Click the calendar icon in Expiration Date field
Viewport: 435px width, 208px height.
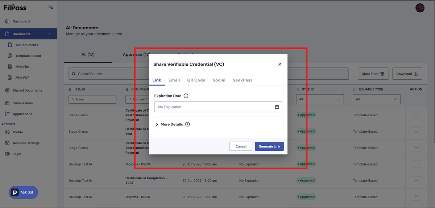click(x=277, y=107)
